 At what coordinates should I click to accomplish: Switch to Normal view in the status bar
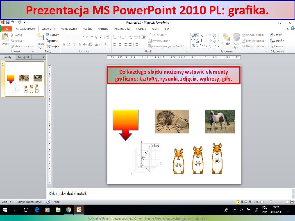pos(238,202)
